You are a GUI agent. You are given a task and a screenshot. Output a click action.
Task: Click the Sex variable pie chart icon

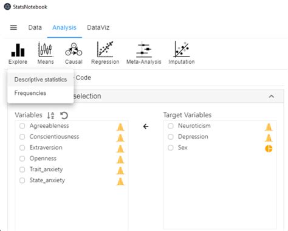269,148
